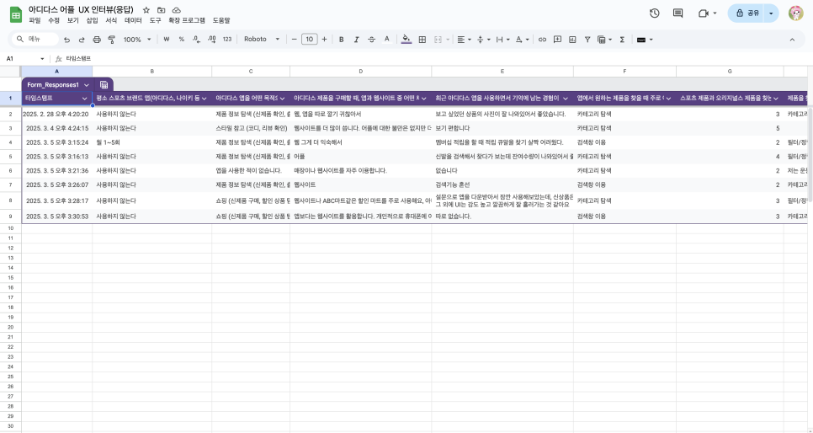Increase font size with plus button
The image size is (813, 433).
(x=325, y=40)
